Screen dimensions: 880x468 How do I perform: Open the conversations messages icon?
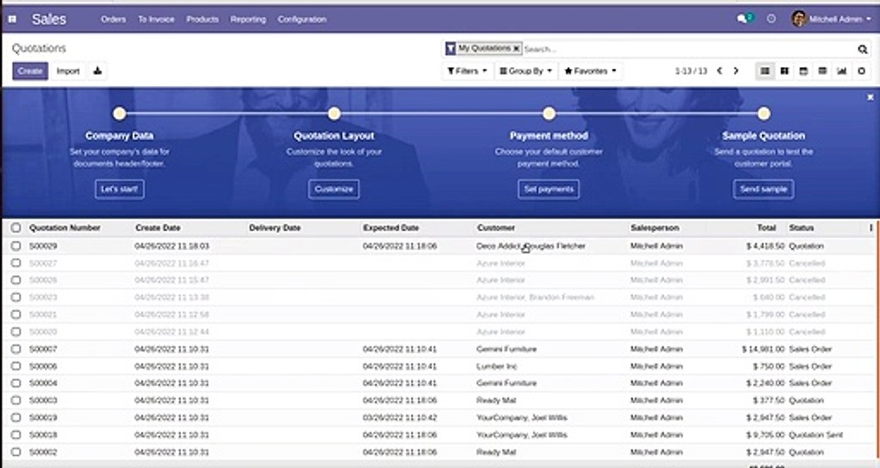click(x=742, y=19)
